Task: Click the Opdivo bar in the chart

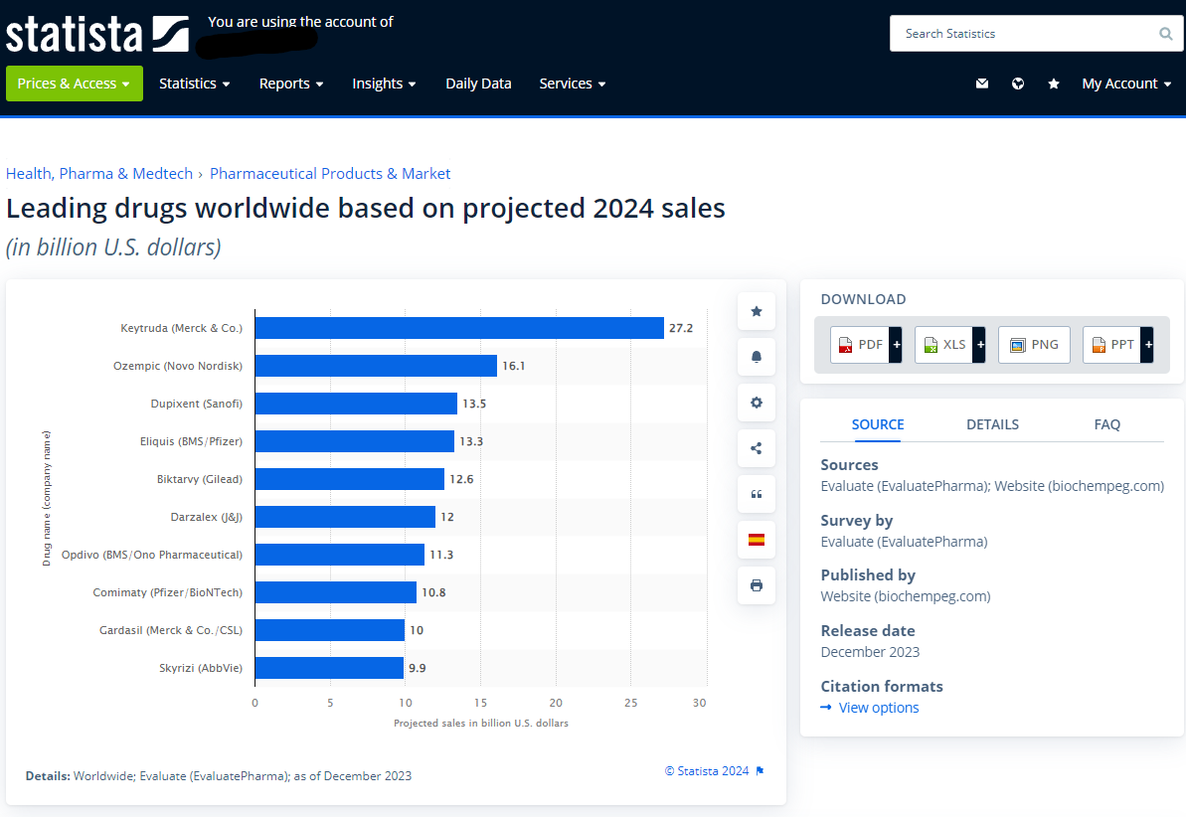Action: [x=340, y=555]
